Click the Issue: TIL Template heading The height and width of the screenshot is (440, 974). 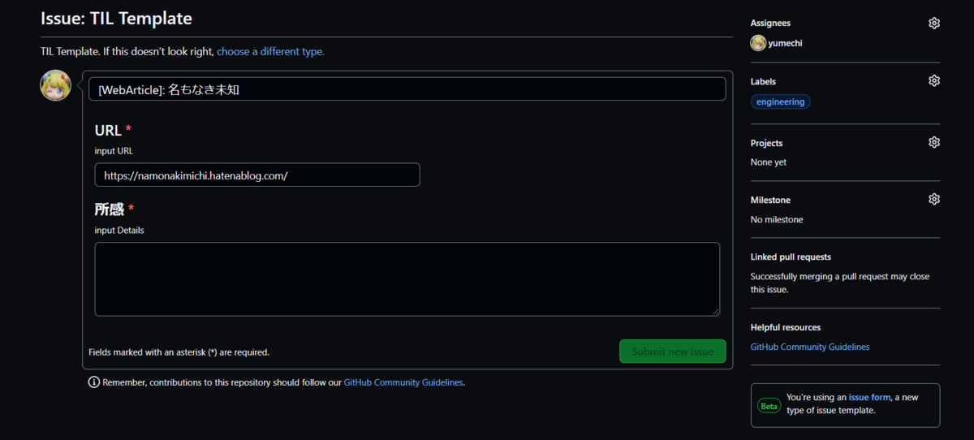(x=116, y=18)
